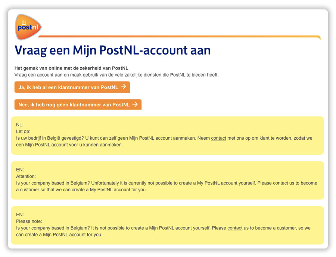Viewport: 336px width, 257px height.
Task: Click 'Ja, ik heb al een klantnummer' button
Action: [x=72, y=87]
